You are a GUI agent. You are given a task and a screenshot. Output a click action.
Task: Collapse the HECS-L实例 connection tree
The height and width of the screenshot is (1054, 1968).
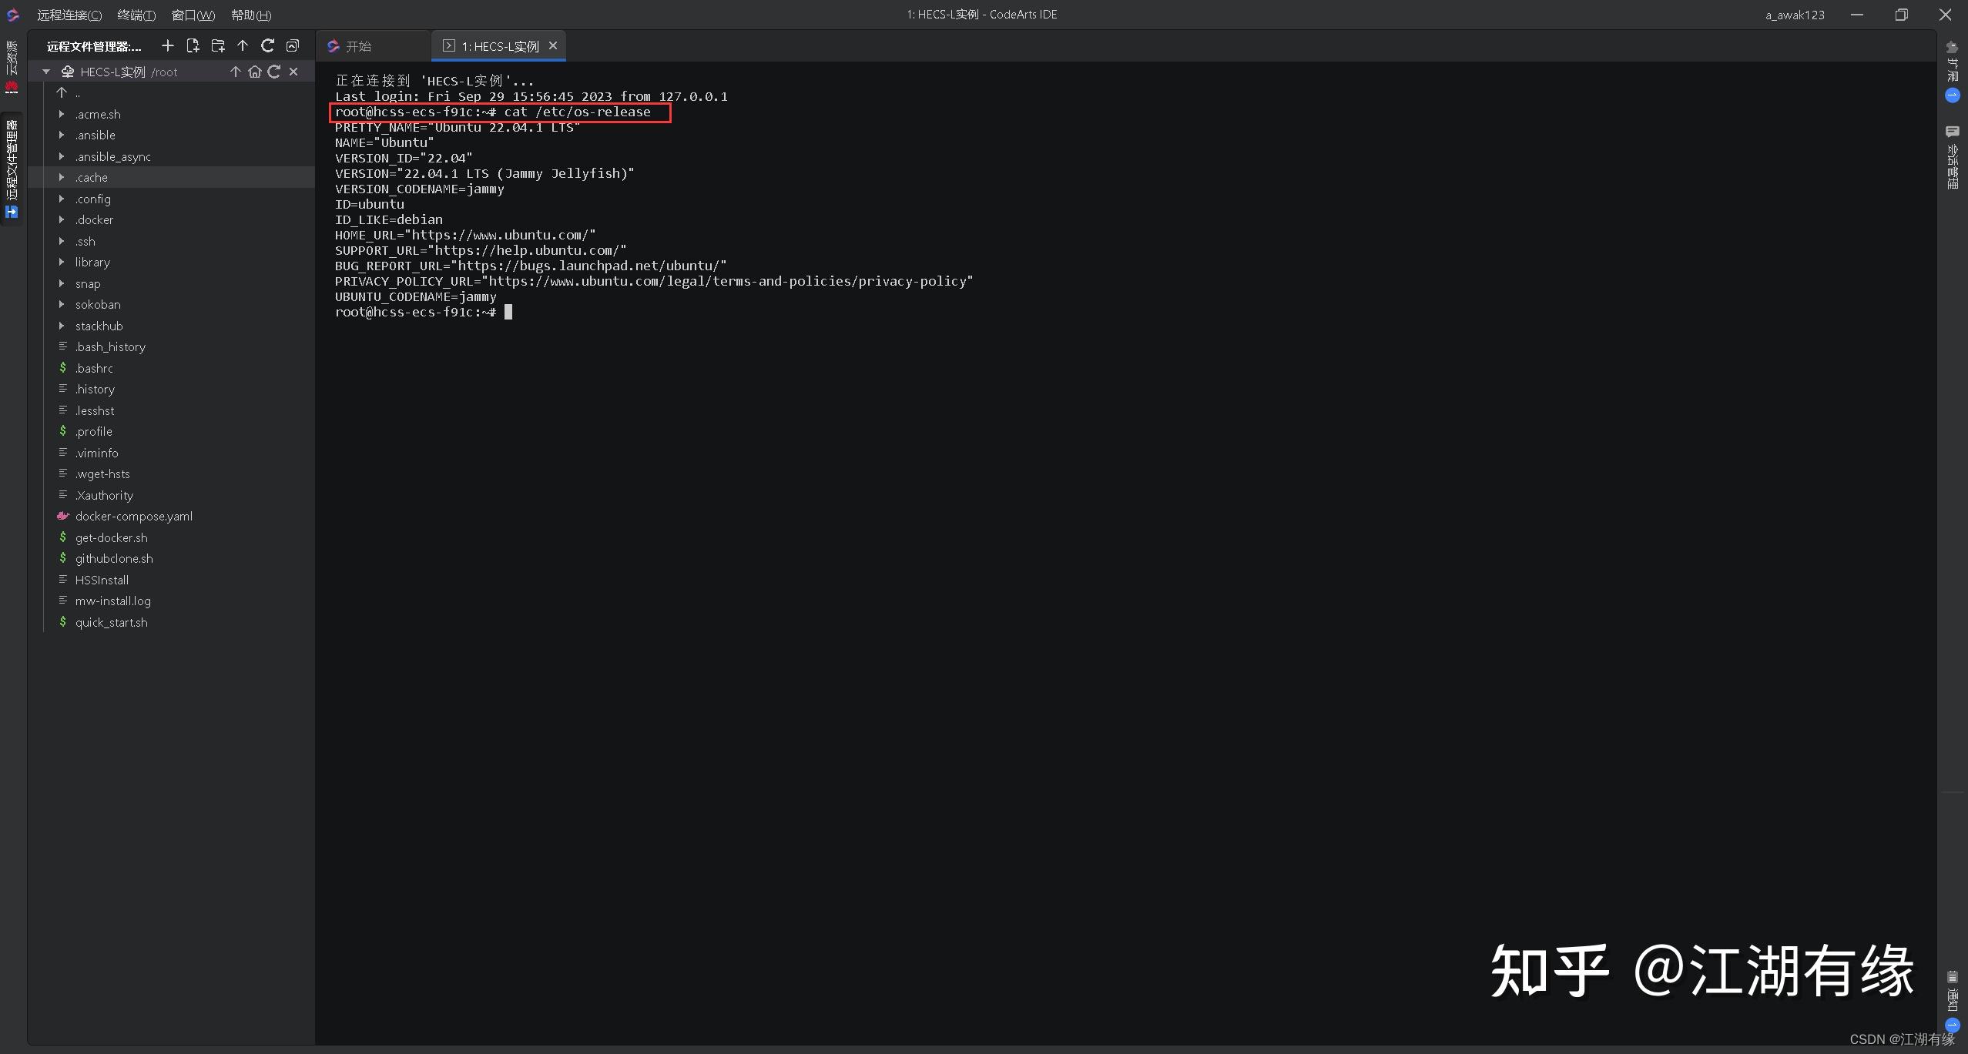click(46, 71)
